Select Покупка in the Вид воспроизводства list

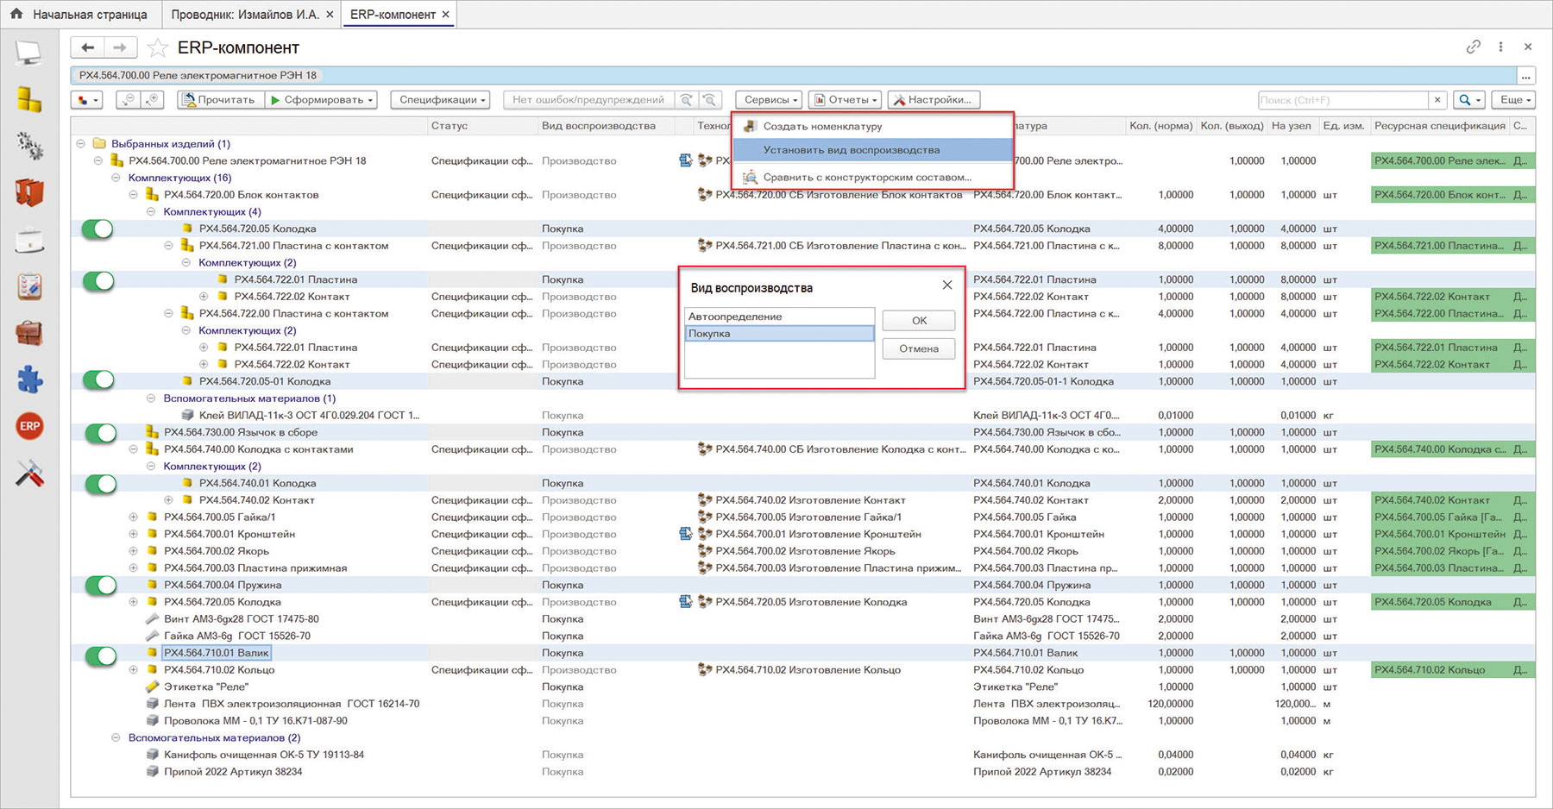click(x=779, y=334)
